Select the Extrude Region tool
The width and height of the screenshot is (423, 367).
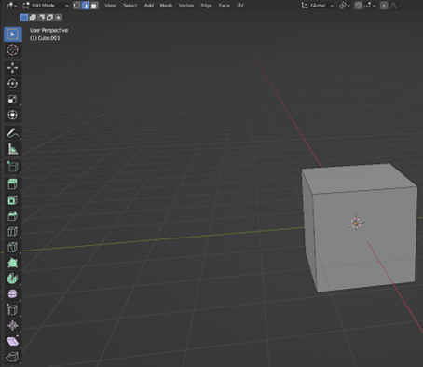(x=12, y=184)
